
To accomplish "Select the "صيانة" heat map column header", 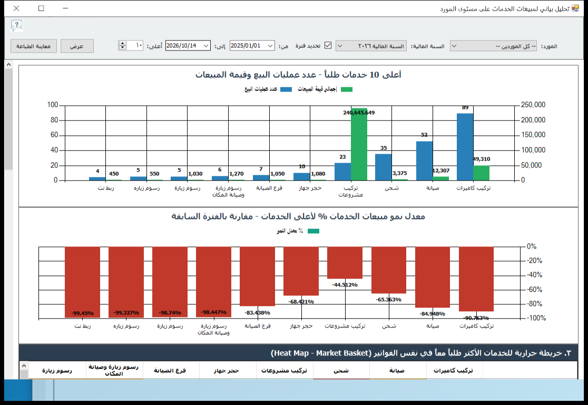I will click(x=397, y=370).
